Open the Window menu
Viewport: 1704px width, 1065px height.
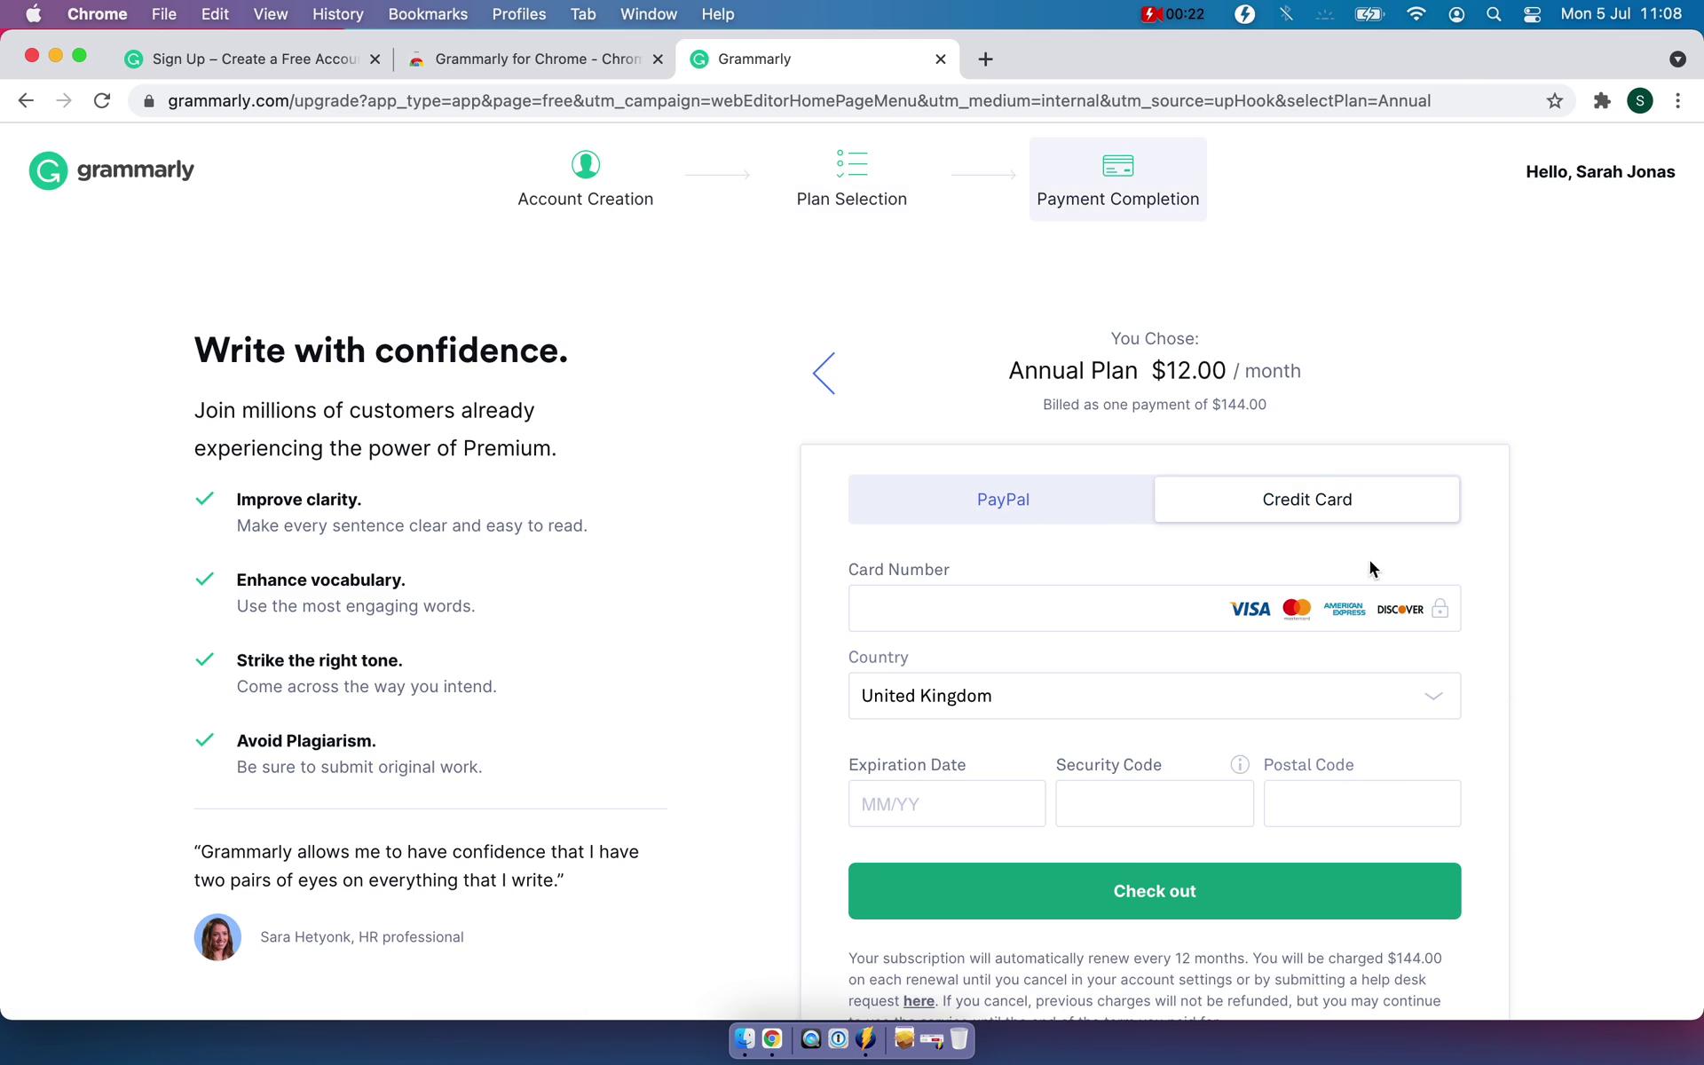tap(648, 14)
